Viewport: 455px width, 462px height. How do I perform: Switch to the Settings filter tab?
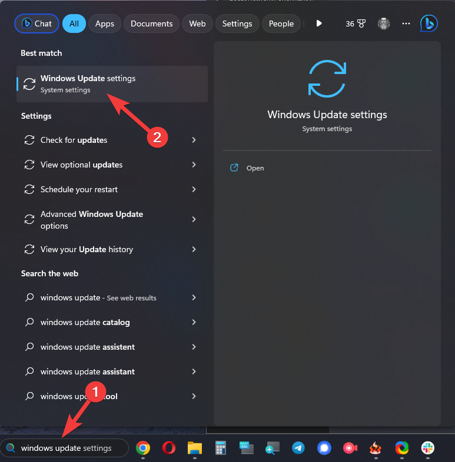(x=237, y=24)
